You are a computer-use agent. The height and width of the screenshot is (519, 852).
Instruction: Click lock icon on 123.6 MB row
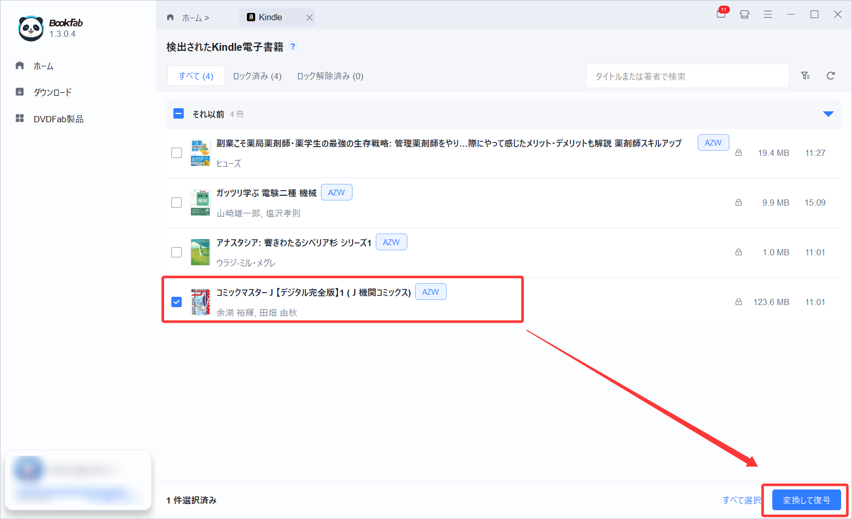point(739,302)
